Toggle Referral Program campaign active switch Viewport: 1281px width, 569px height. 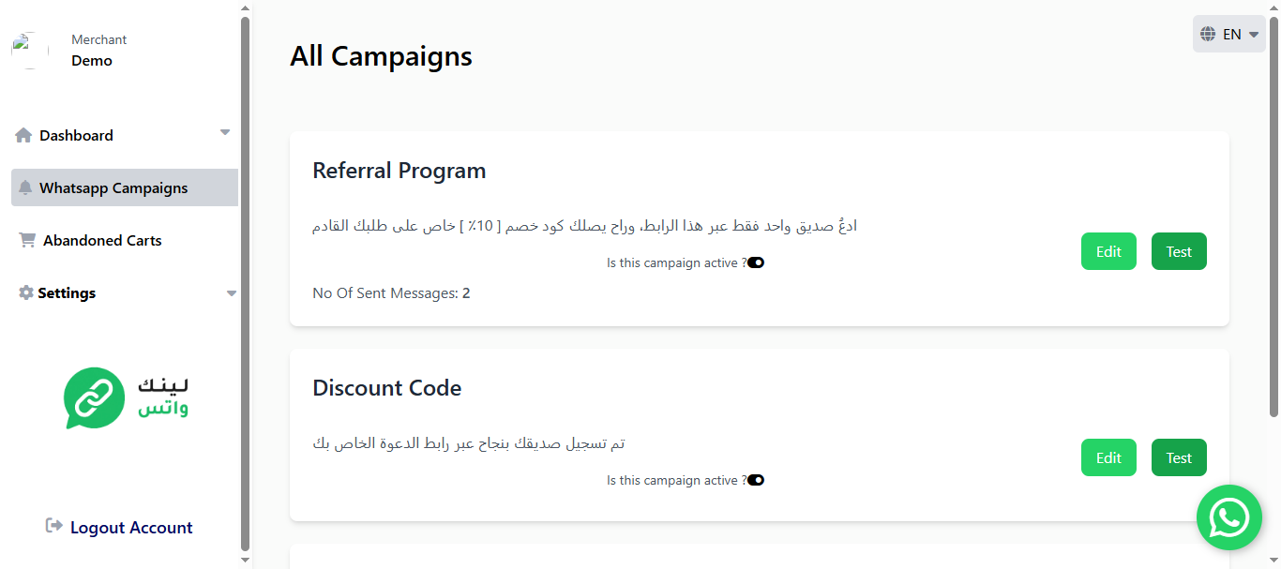[x=756, y=262]
